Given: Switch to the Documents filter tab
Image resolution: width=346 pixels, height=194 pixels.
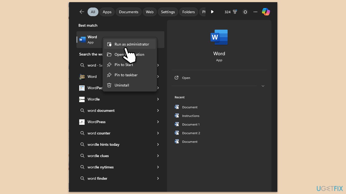Looking at the screenshot, I should click(129, 12).
